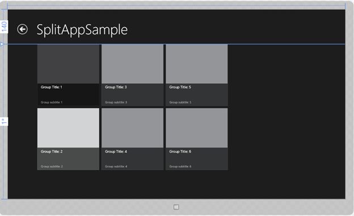
Task: Select the 140 row height label
Action: tap(4, 27)
